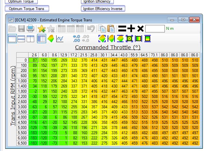
Task: Click the Commanded Throttle axis title
Action: point(108,47)
